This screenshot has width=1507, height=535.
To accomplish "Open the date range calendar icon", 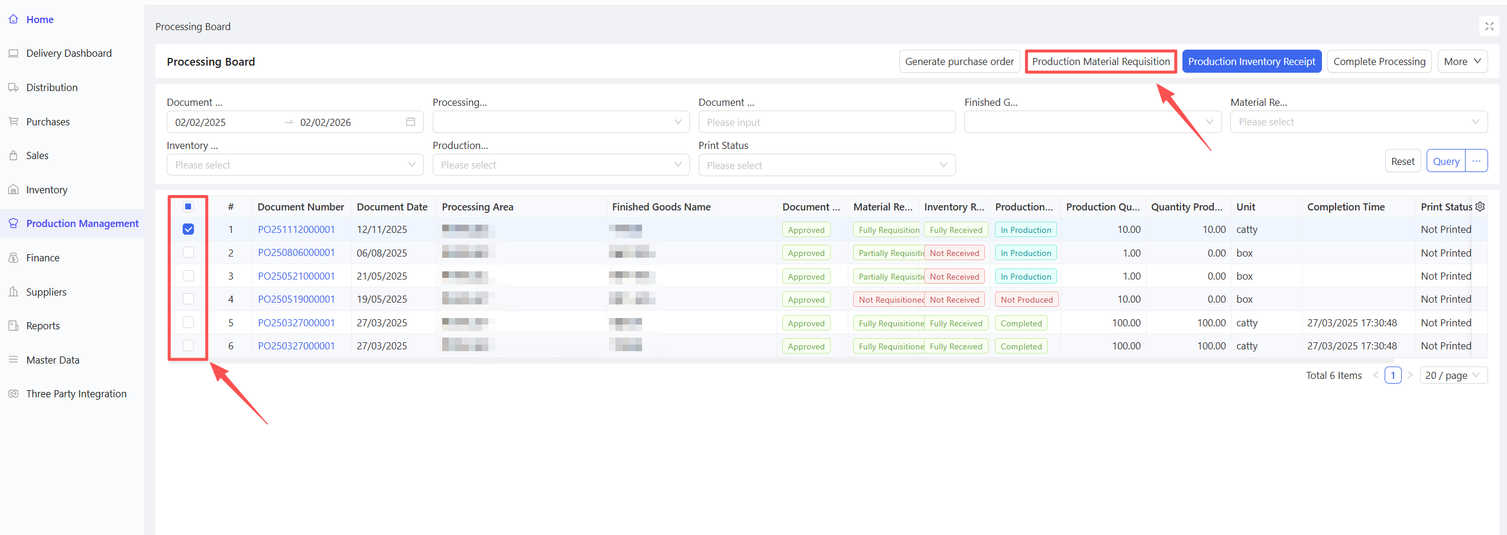I will pyautogui.click(x=410, y=122).
